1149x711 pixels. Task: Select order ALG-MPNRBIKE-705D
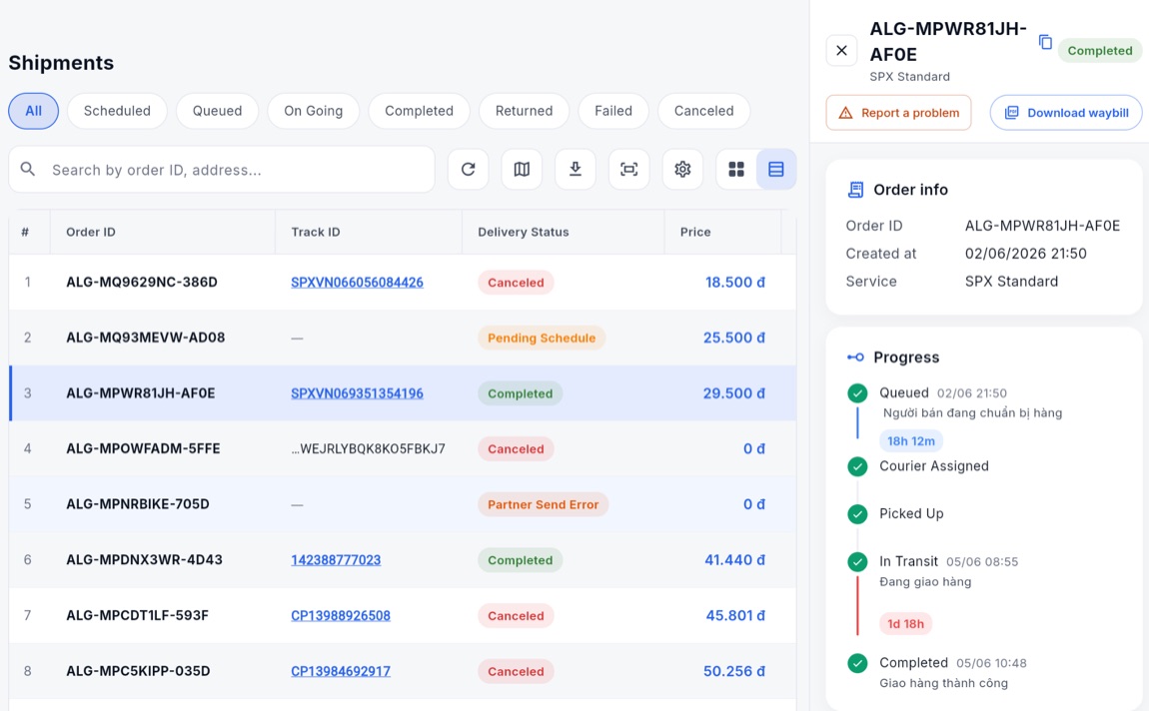tap(138, 504)
